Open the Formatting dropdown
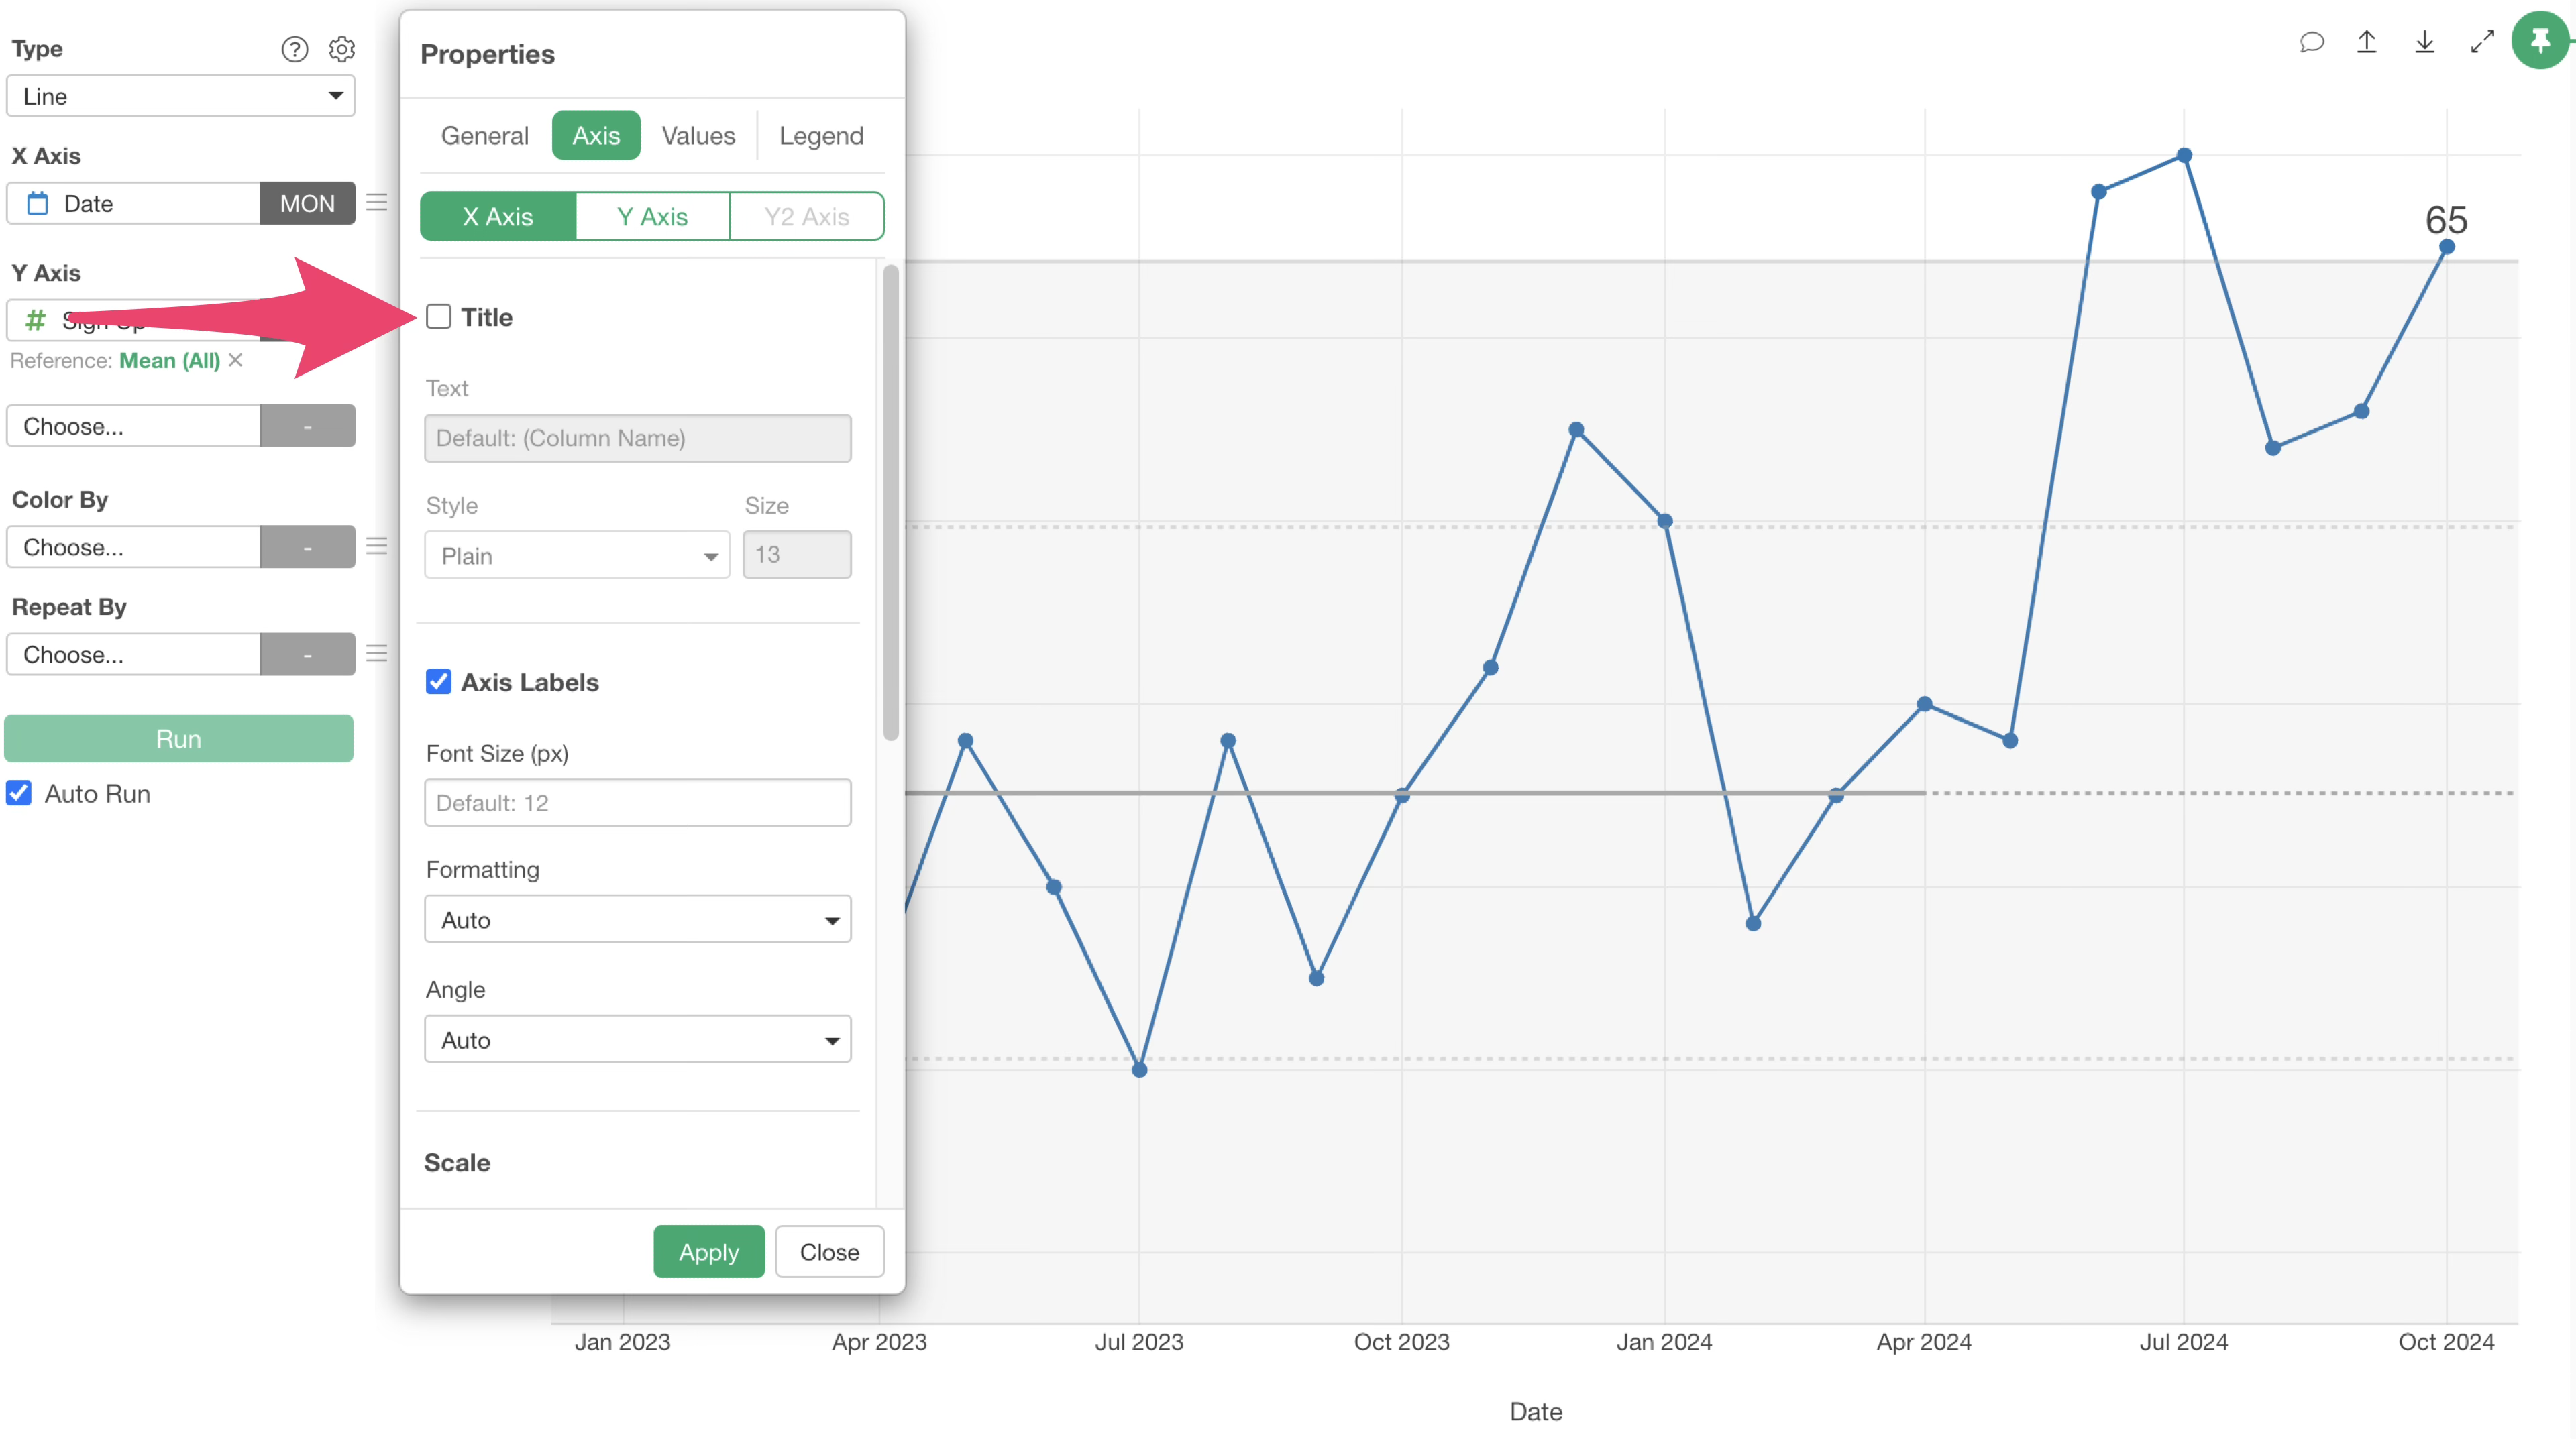The image size is (2576, 1439). pos(637,919)
